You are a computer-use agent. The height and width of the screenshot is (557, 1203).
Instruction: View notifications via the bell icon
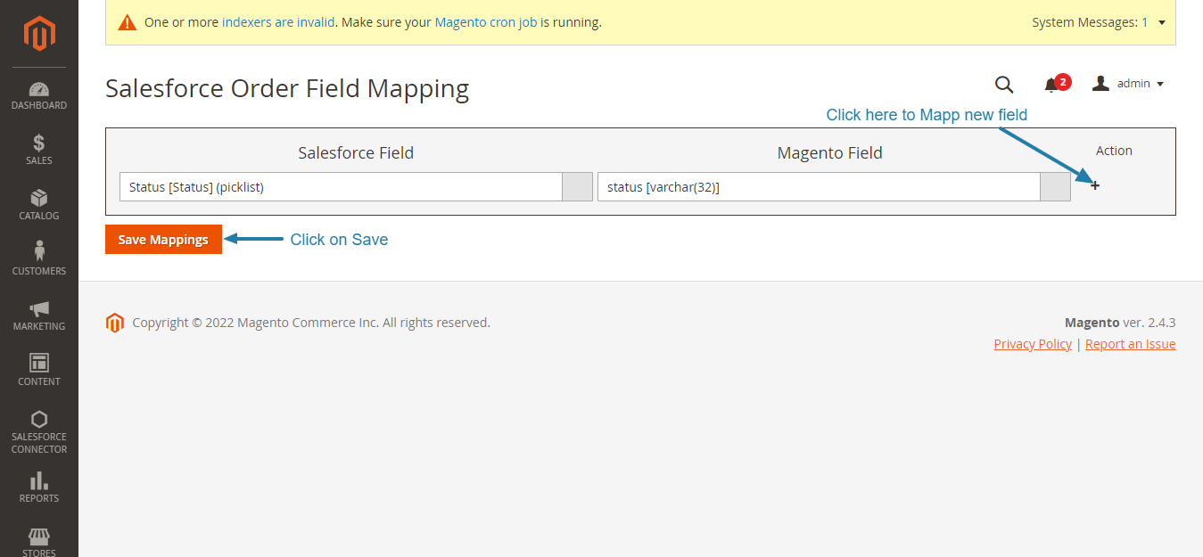(x=1052, y=84)
